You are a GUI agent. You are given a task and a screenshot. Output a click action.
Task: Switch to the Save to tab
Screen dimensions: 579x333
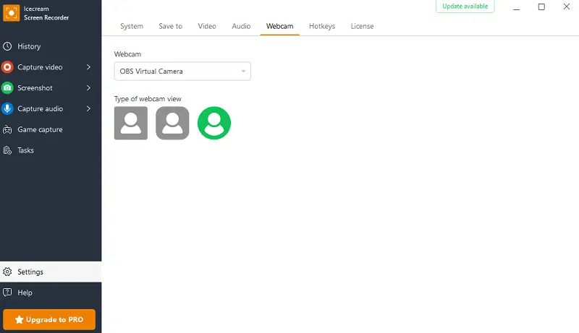click(x=171, y=27)
